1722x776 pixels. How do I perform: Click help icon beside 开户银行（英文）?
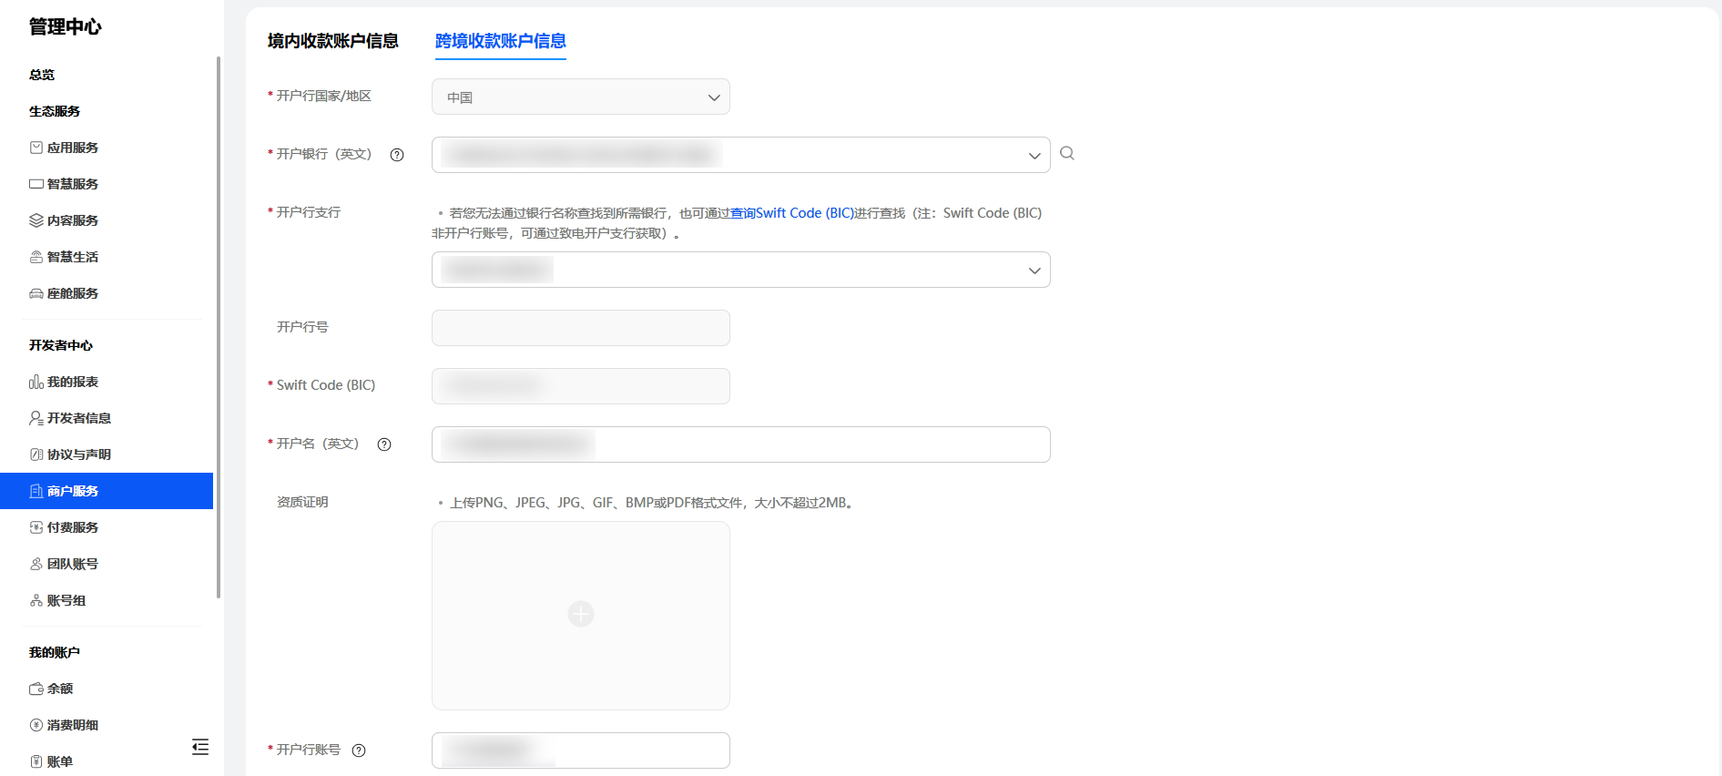pyautogui.click(x=397, y=155)
